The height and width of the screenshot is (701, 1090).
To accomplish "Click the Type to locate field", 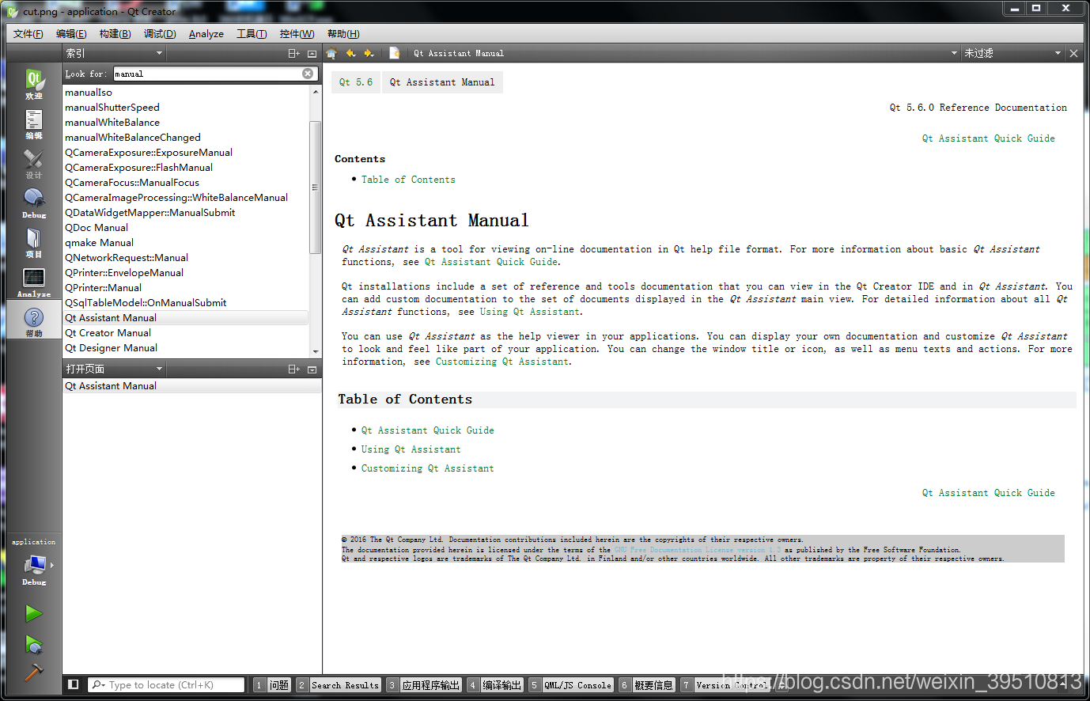I will 165,685.
